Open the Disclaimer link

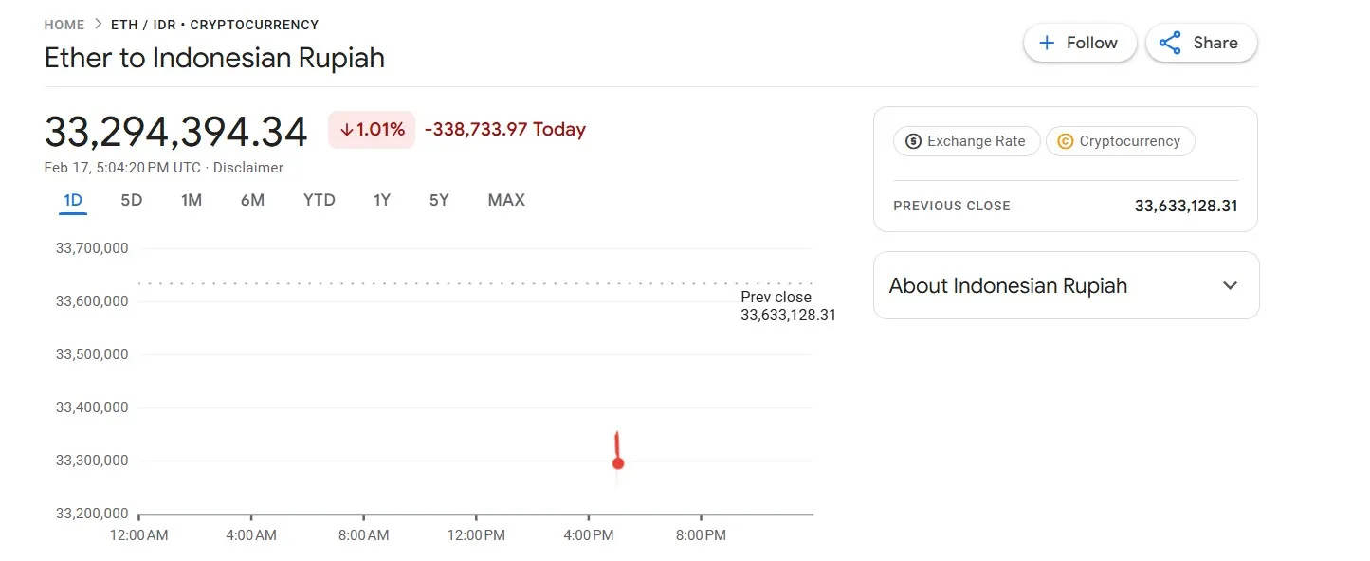(248, 168)
